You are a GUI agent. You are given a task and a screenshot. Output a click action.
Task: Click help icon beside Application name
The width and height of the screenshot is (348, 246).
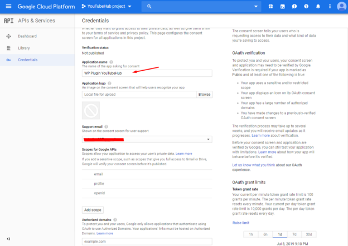pos(111,61)
